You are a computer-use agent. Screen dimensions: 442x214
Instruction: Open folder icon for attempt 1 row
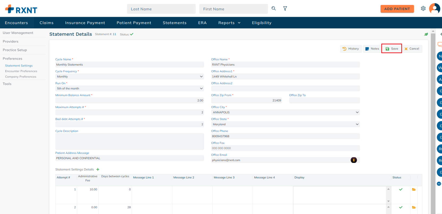click(x=414, y=190)
